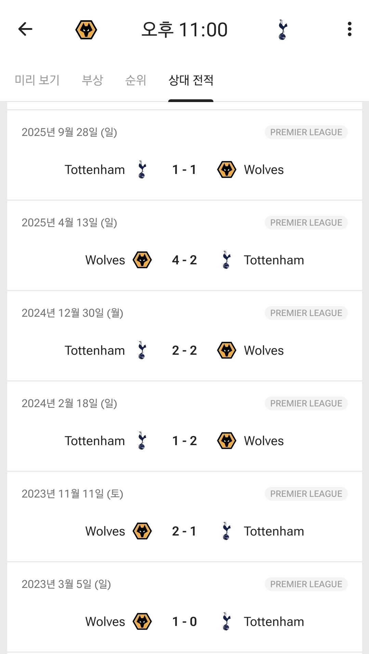Open the three-dot overflow menu
The height and width of the screenshot is (654, 369).
(349, 29)
